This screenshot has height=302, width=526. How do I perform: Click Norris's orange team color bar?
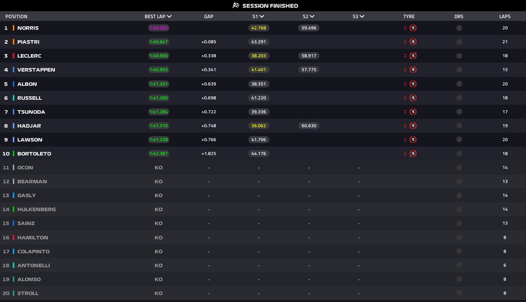click(13, 28)
